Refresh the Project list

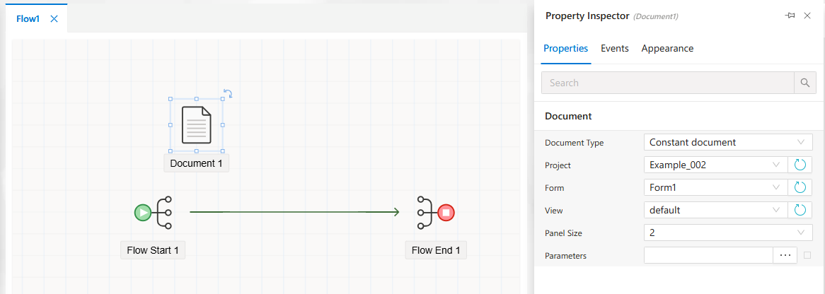point(800,165)
